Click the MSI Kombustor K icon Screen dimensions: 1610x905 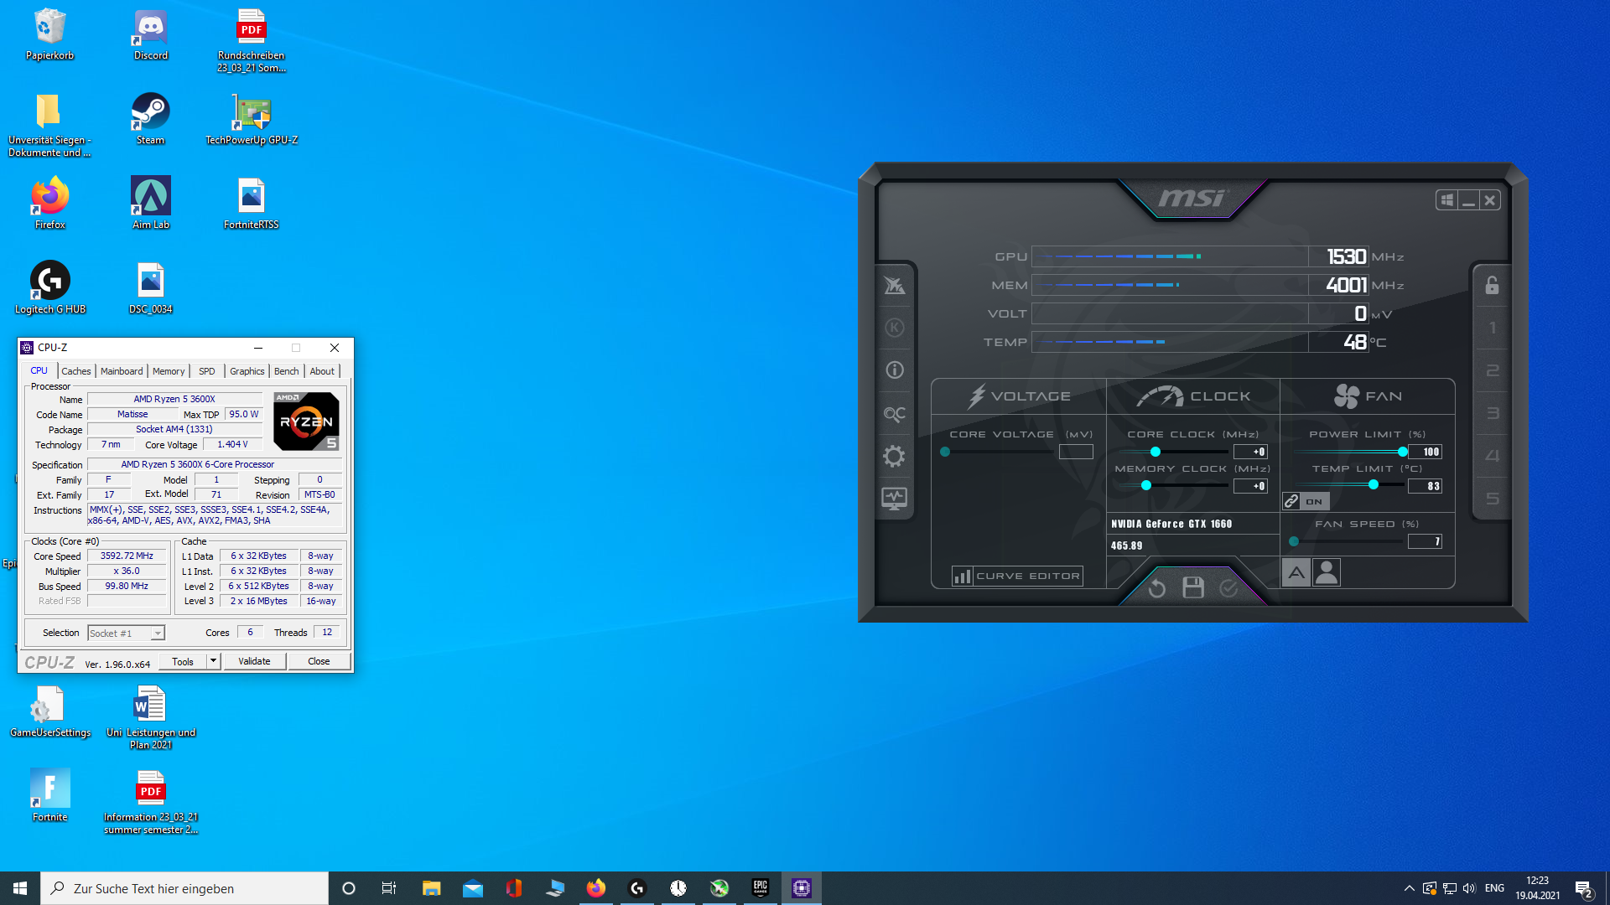pyautogui.click(x=894, y=328)
